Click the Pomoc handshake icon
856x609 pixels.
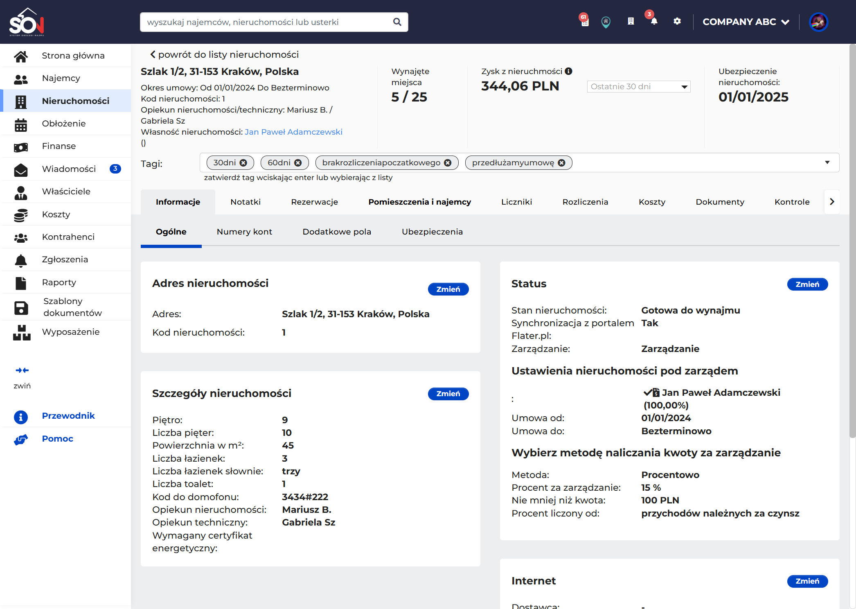pos(21,439)
